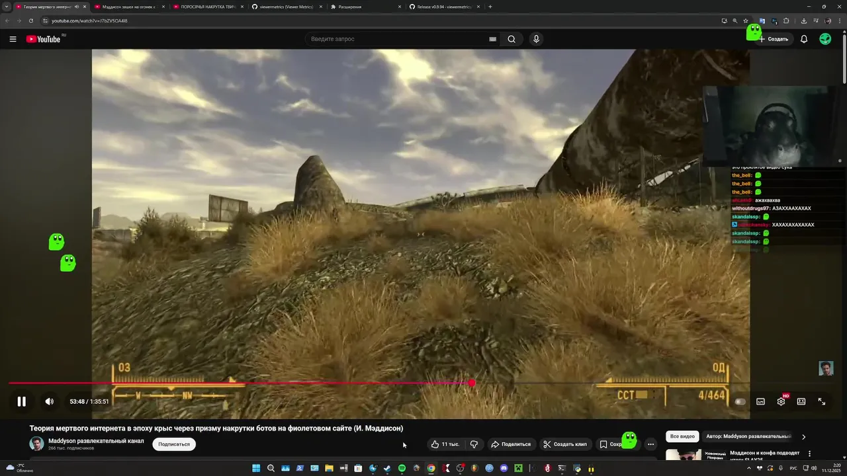Open Steam from the taskbar
Viewport: 847px width, 476px height.
[x=387, y=469]
